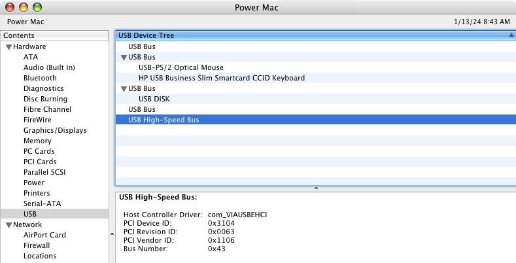Minimize window with yellow button
516x263 pixels.
click(x=24, y=7)
